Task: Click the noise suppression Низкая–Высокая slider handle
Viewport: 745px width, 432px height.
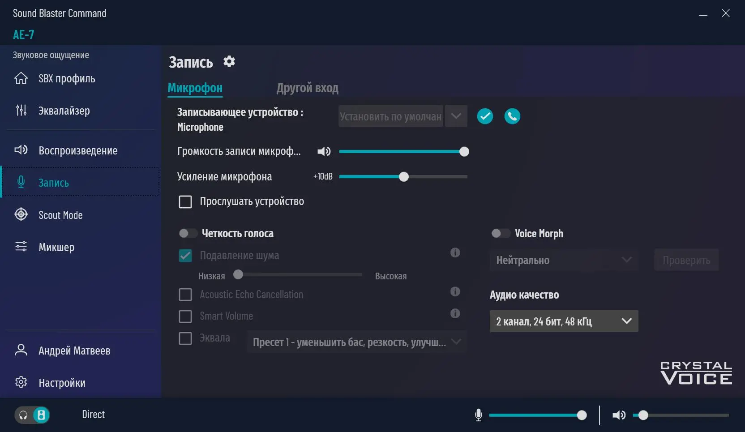Action: [238, 274]
